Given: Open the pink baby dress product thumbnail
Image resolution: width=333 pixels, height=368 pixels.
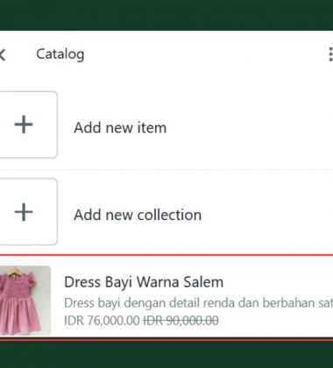Looking at the screenshot, I should point(25,301).
